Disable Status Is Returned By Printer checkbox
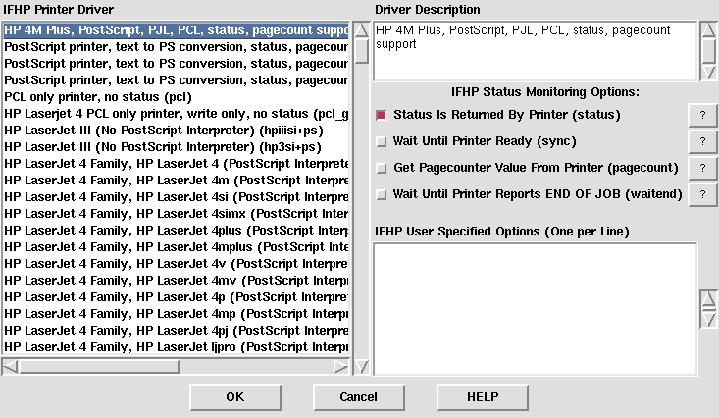The width and height of the screenshot is (719, 418). point(382,115)
